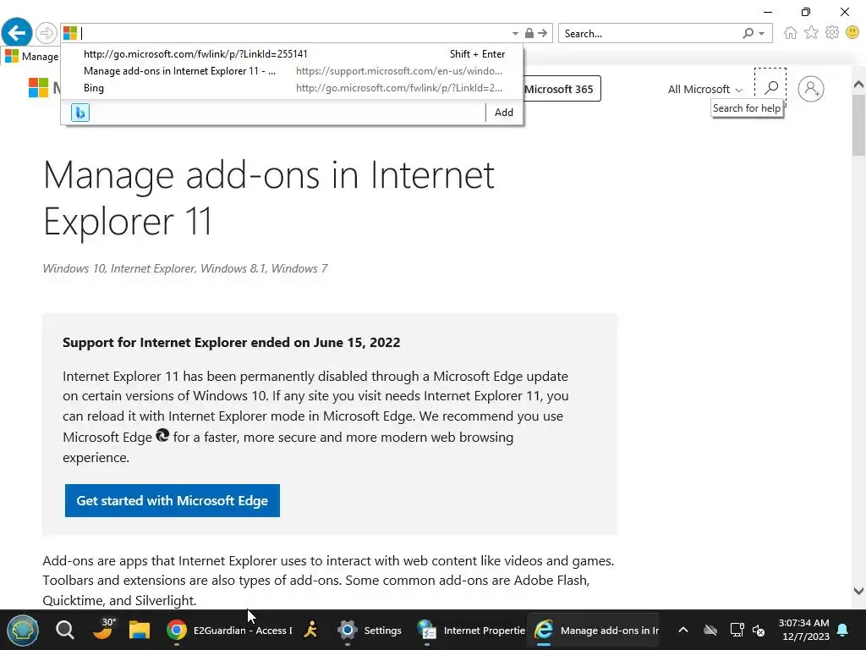Screen dimensions: 866x650
Task: Open the address bar autocomplete dropdown arrow
Action: pos(515,34)
